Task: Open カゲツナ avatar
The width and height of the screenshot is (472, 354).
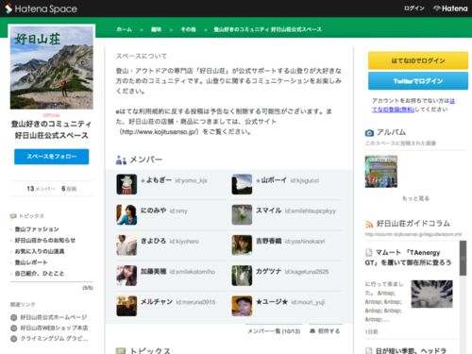Action: [x=242, y=276]
